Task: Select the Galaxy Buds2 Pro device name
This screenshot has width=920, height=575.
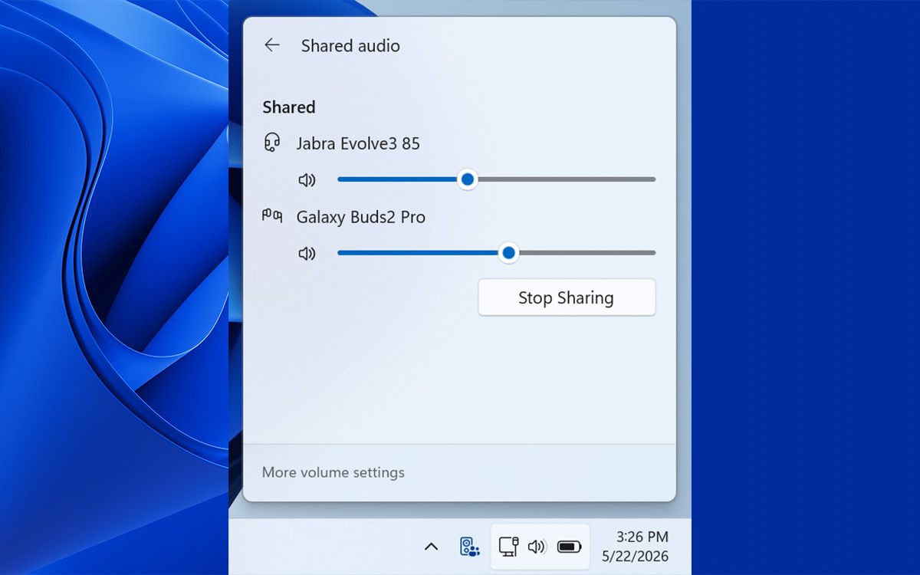Action: [x=361, y=217]
